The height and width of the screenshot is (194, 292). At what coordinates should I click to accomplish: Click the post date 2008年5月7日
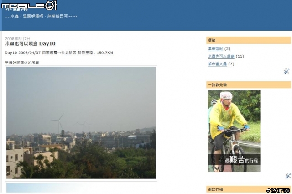point(17,39)
